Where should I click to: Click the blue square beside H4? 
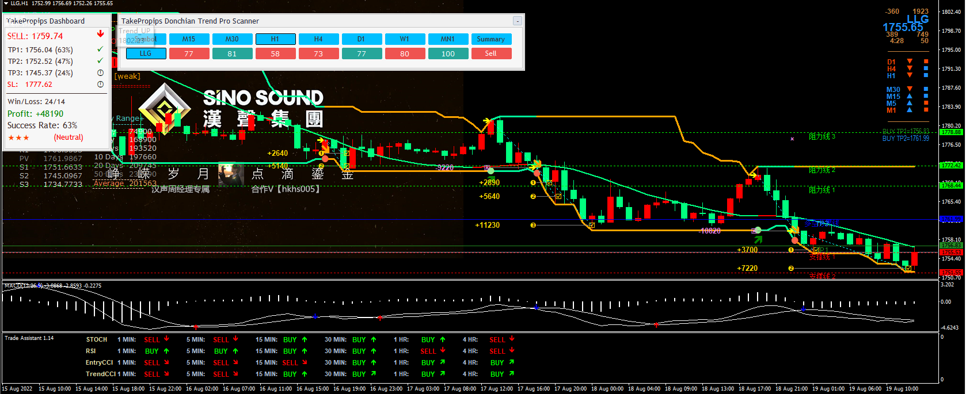(x=926, y=68)
